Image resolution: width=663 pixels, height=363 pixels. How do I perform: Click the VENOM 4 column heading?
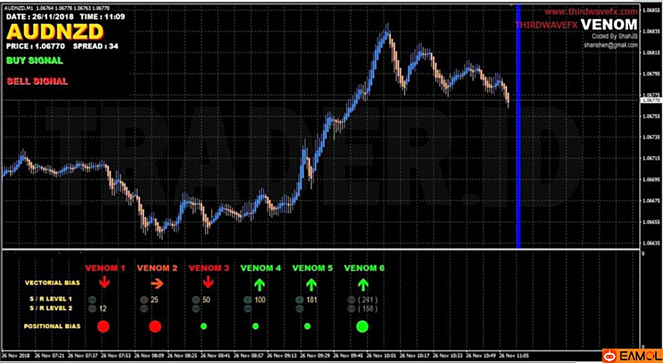pyautogui.click(x=261, y=268)
